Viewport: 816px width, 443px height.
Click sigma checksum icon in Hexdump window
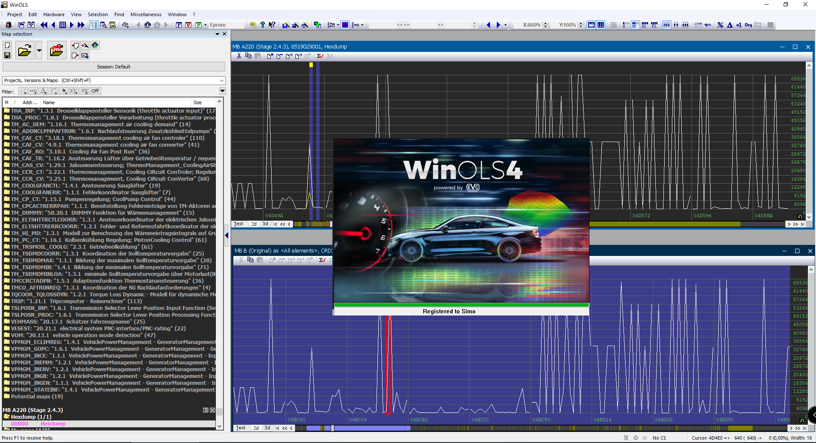tap(320, 56)
